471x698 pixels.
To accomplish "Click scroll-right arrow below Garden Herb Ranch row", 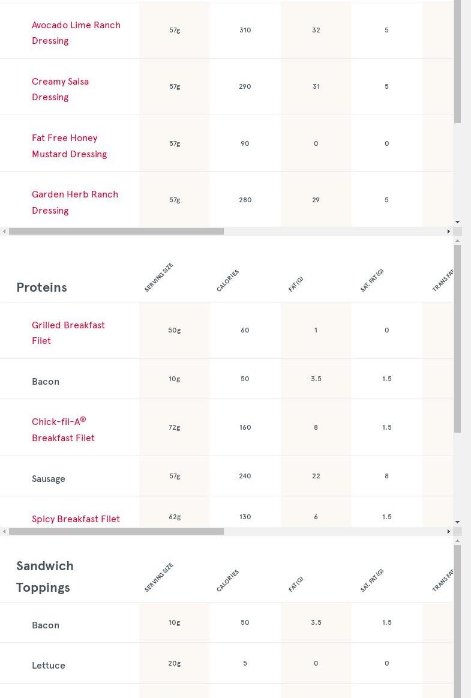I will (449, 231).
